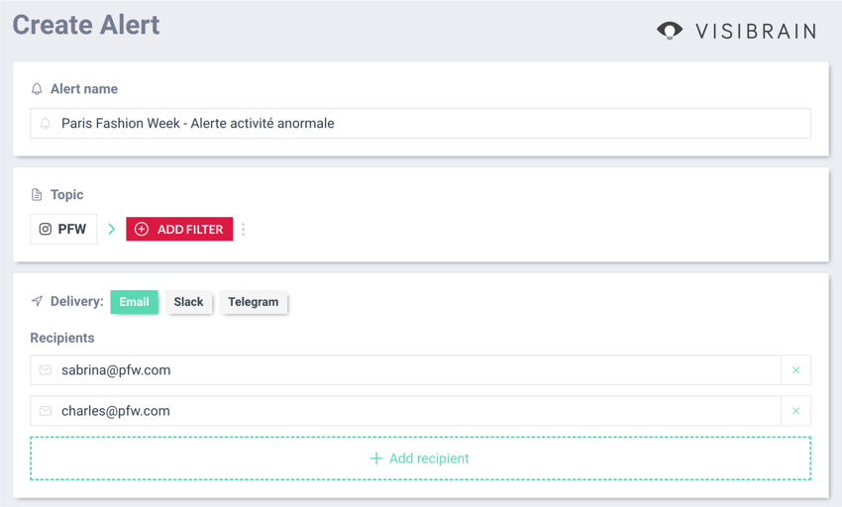Click Add recipient button
Screen dimensions: 842x507
420,458
